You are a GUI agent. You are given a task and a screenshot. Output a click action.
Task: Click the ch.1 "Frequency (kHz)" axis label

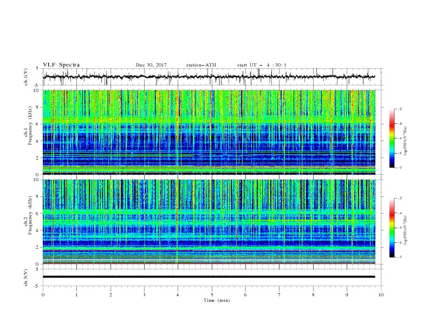(30, 126)
